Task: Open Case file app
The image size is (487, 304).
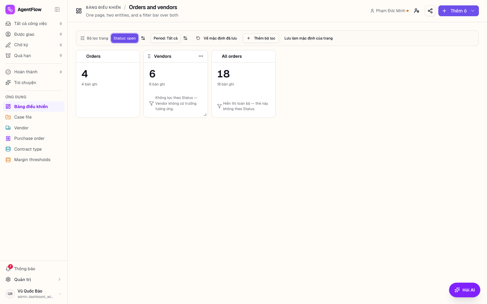Action: point(34,117)
